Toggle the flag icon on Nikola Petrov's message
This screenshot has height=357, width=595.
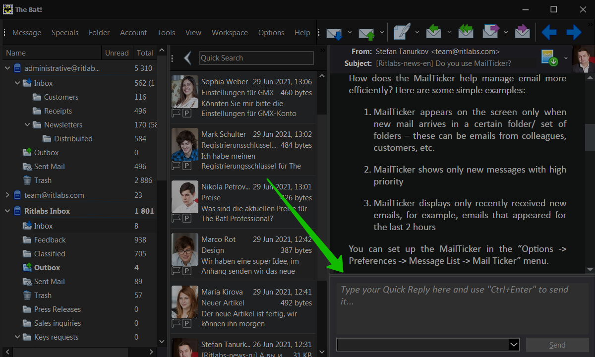(176, 218)
